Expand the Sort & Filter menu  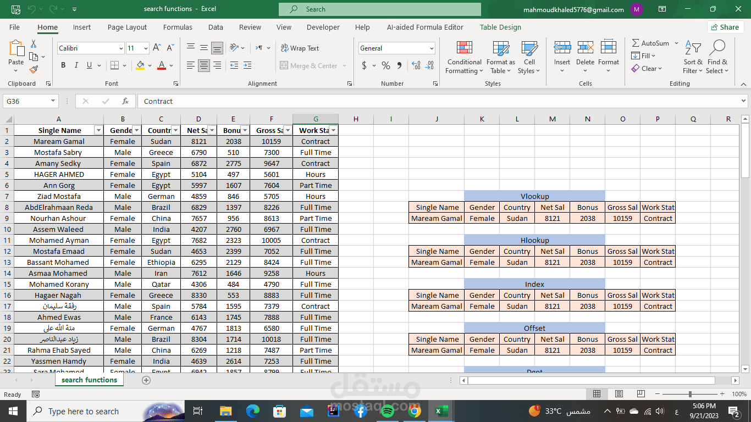[693, 58]
